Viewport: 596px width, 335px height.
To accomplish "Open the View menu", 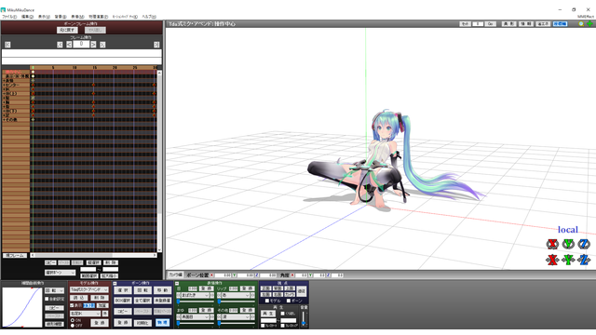I will 44,17.
